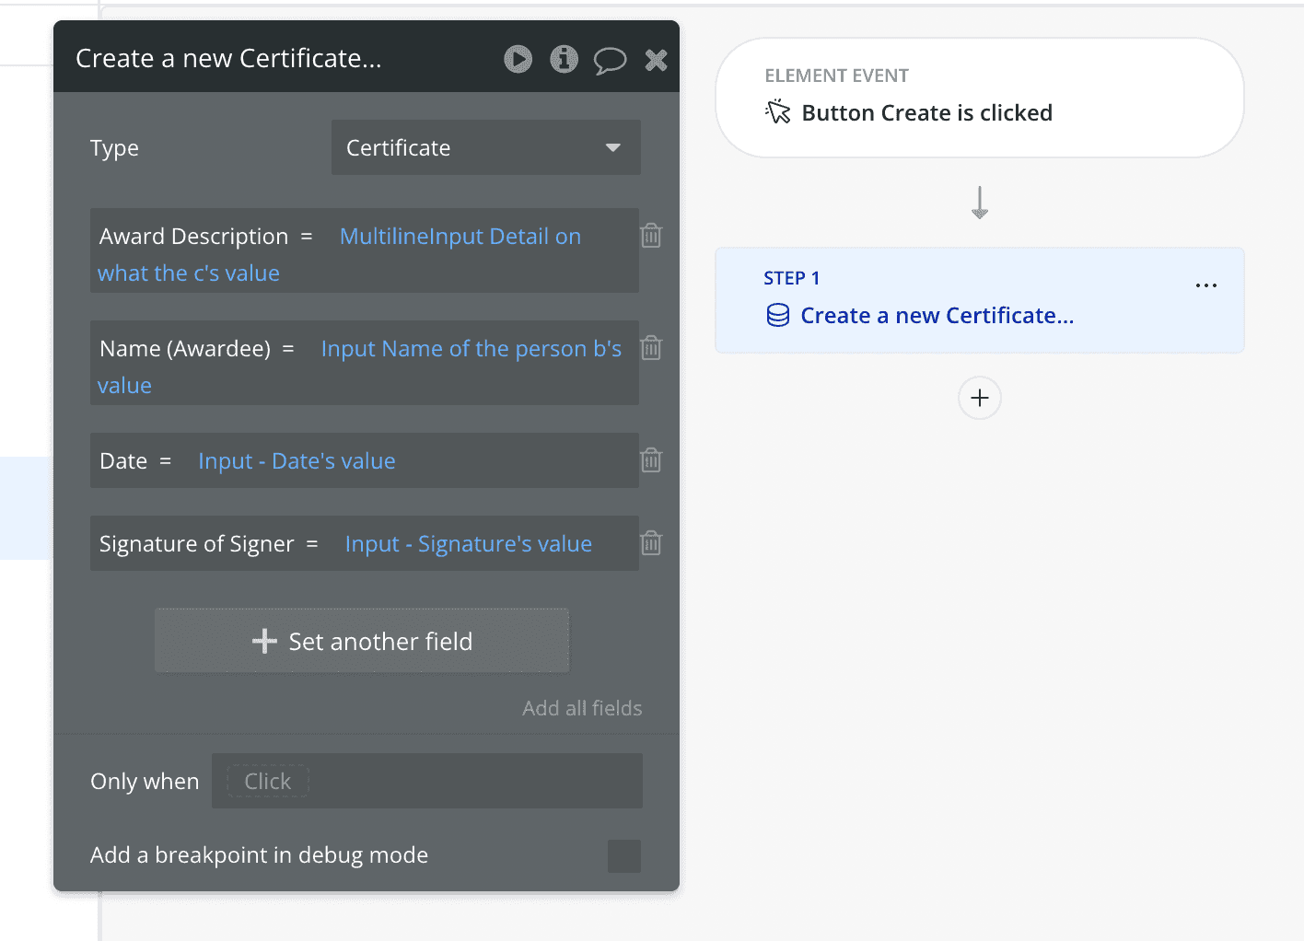Edit the MultilineInput Detail expression
This screenshot has width=1304, height=941.
click(x=460, y=237)
